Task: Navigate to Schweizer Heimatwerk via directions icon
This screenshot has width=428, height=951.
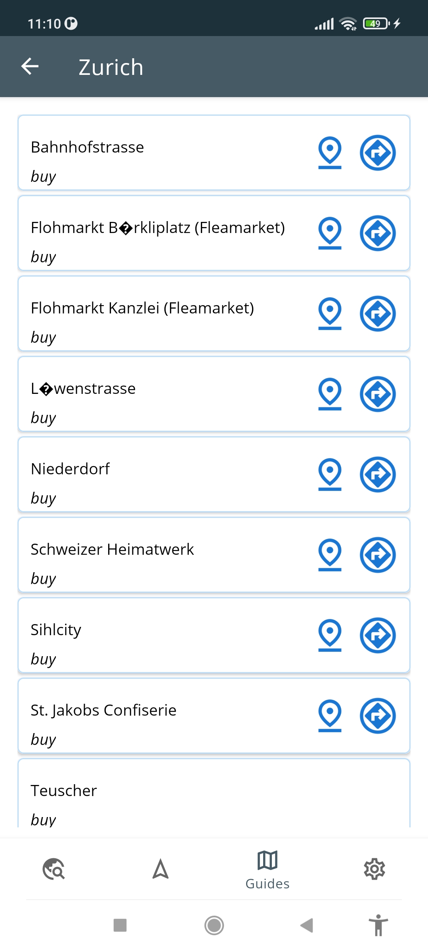Action: point(378,555)
